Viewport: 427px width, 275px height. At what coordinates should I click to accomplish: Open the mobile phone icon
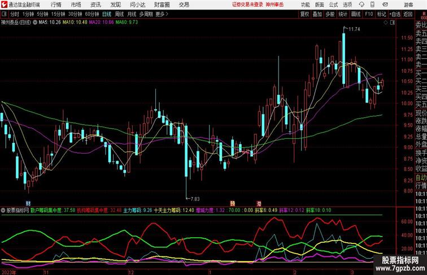coord(372,5)
